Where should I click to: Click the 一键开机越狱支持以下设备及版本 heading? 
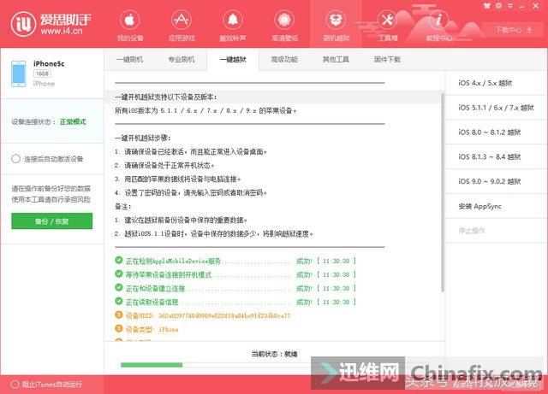click(x=165, y=97)
